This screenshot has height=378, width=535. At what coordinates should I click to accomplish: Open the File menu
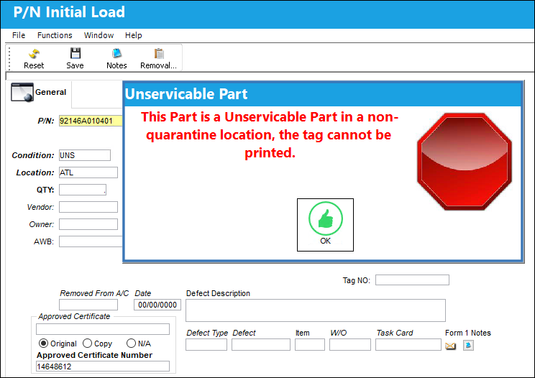tap(19, 35)
